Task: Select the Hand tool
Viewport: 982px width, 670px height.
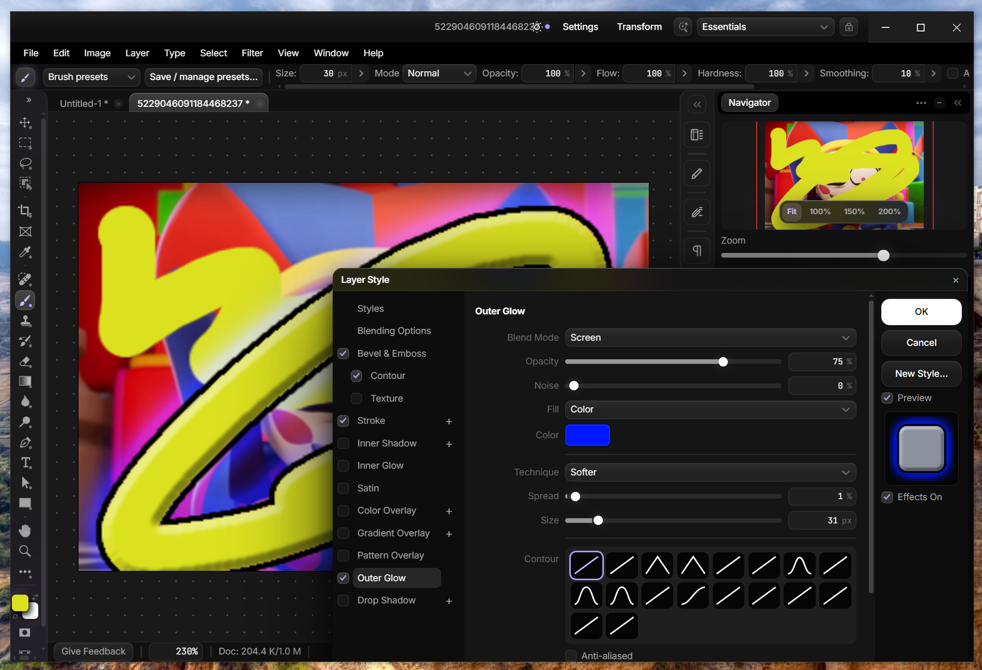Action: [25, 531]
